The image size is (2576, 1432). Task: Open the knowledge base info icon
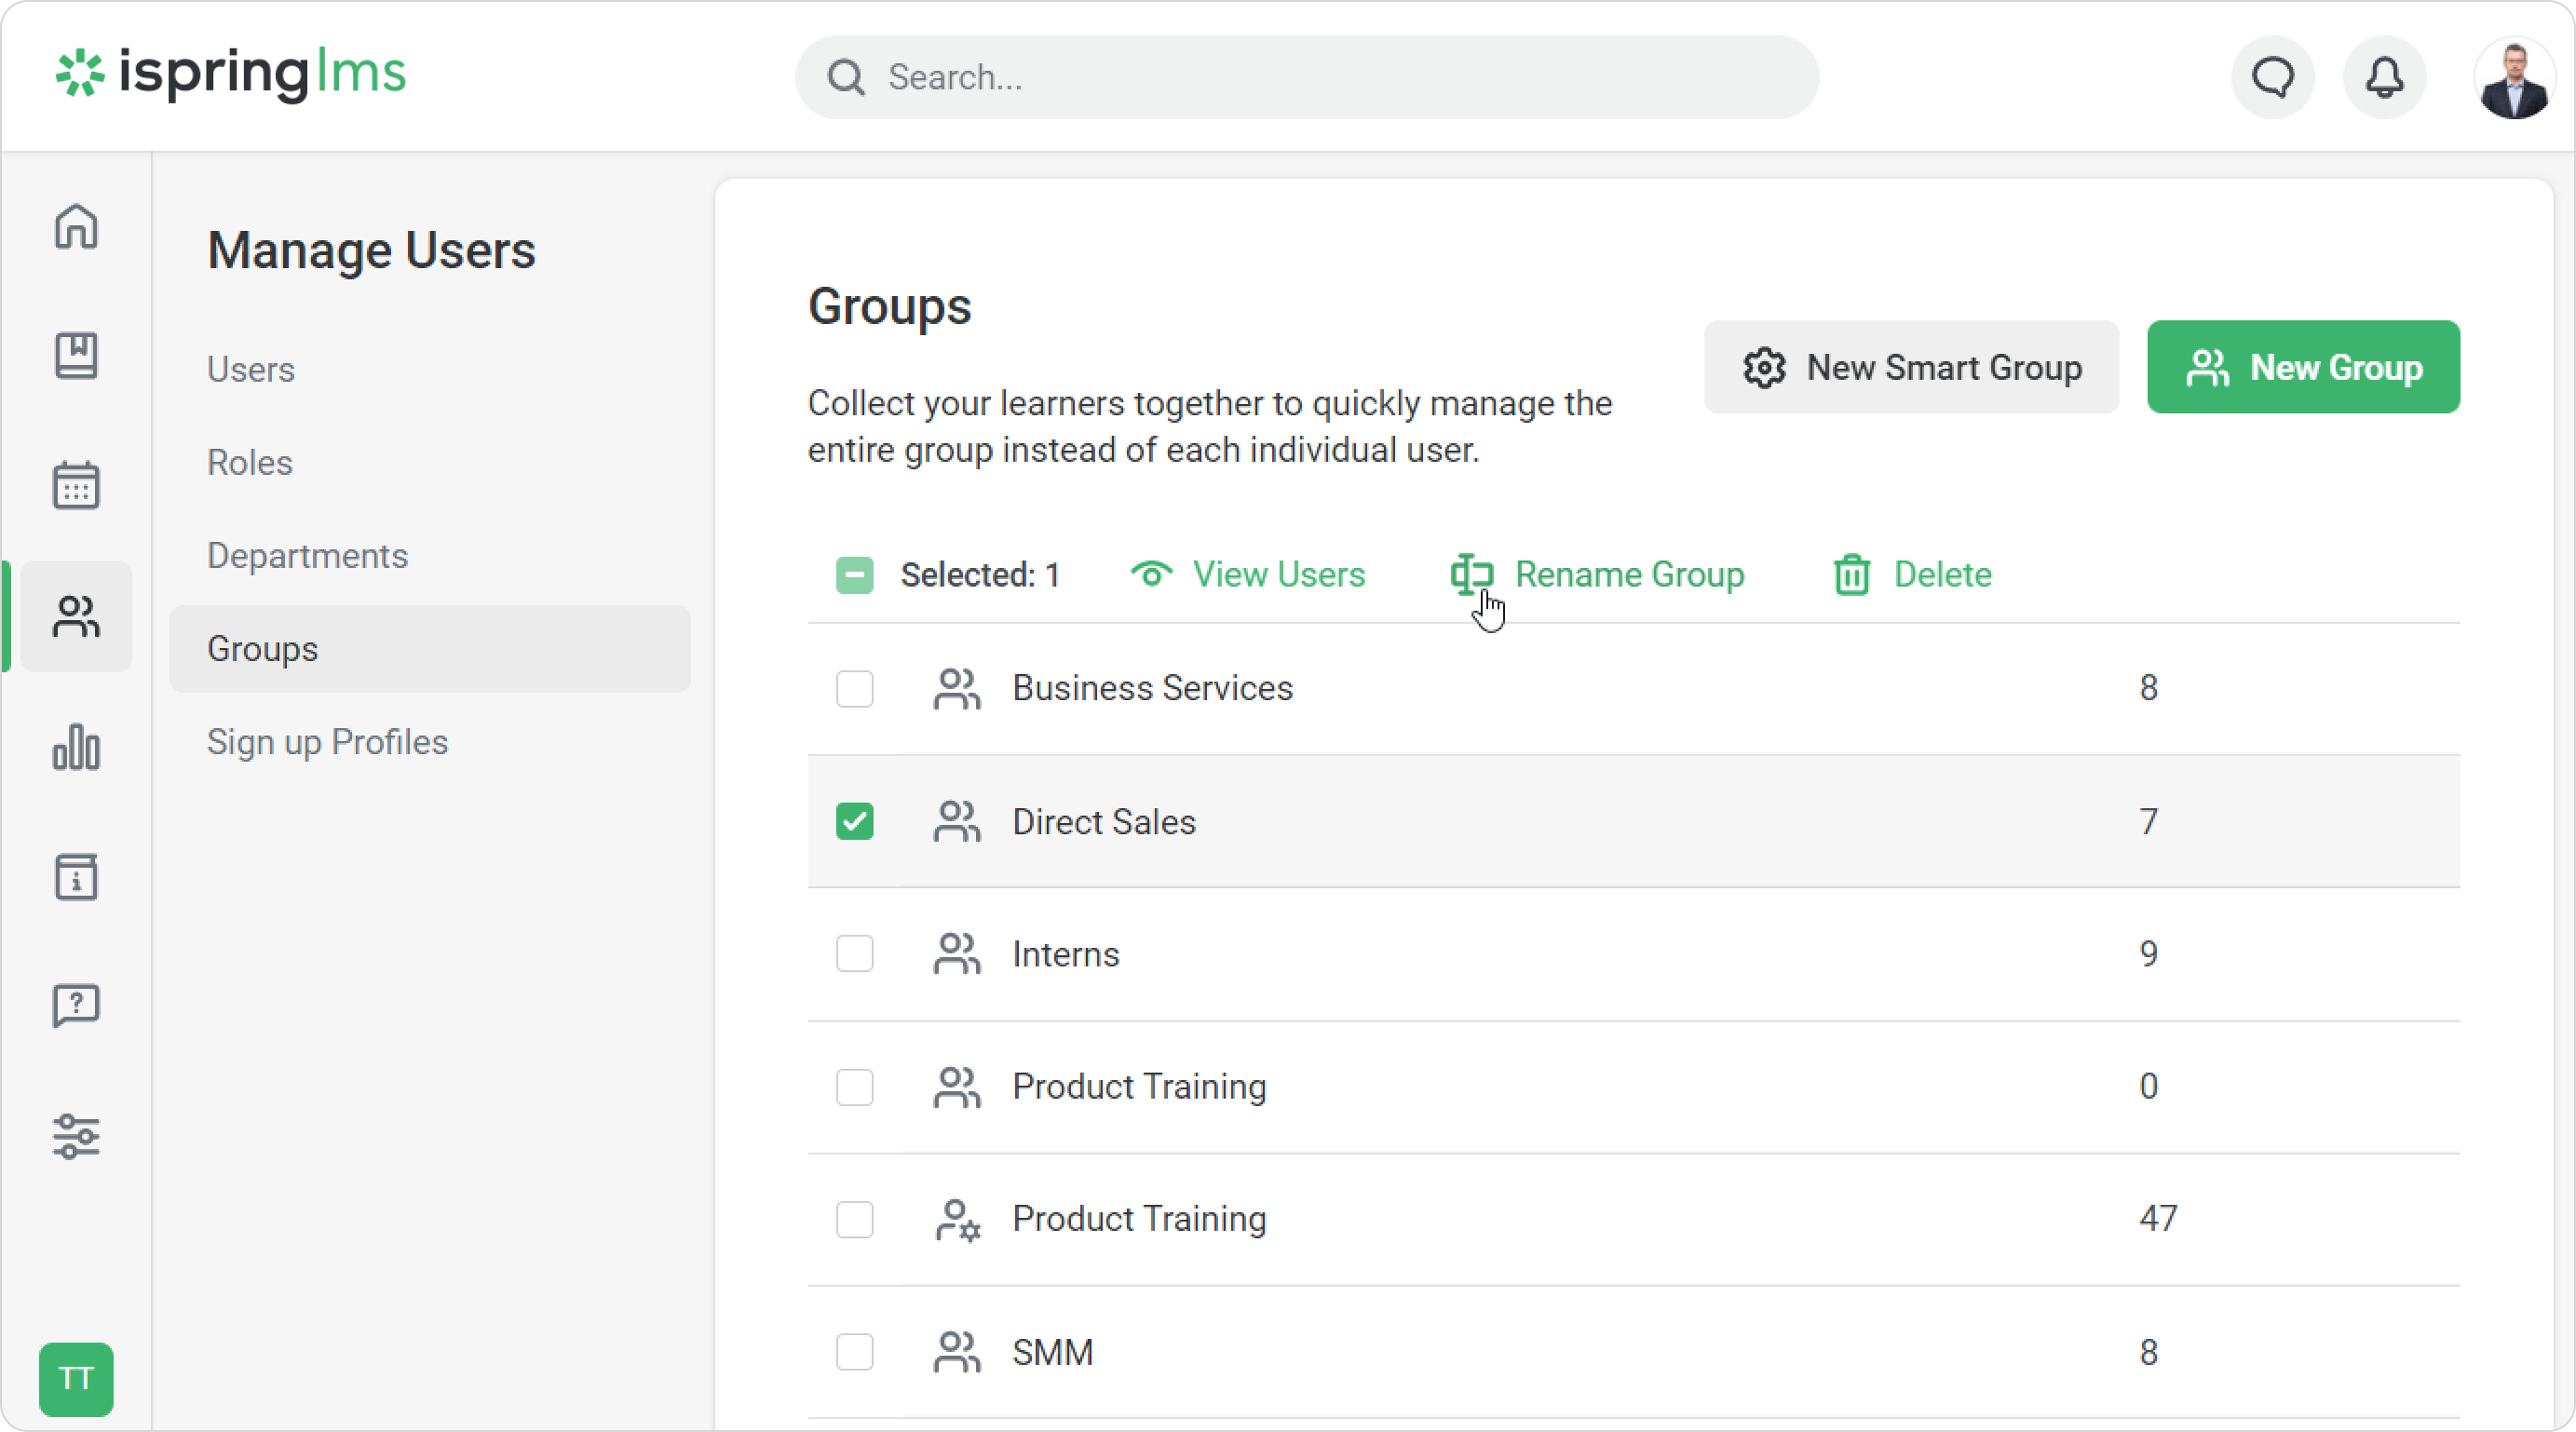(76, 877)
